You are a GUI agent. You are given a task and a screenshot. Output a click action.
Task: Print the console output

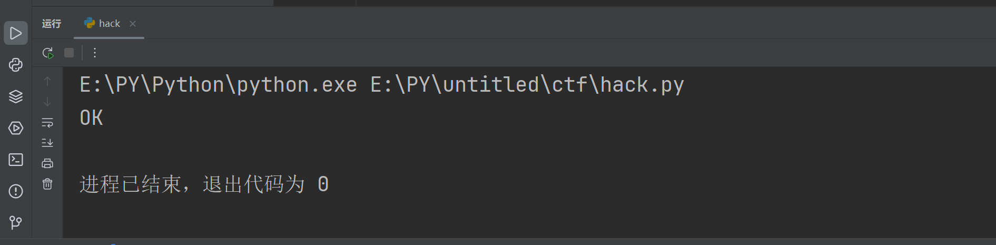(47, 163)
